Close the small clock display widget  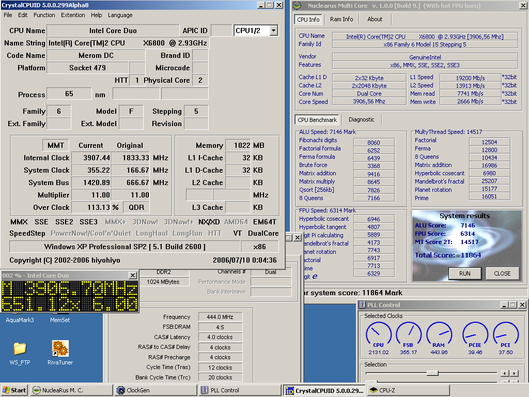[x=133, y=276]
